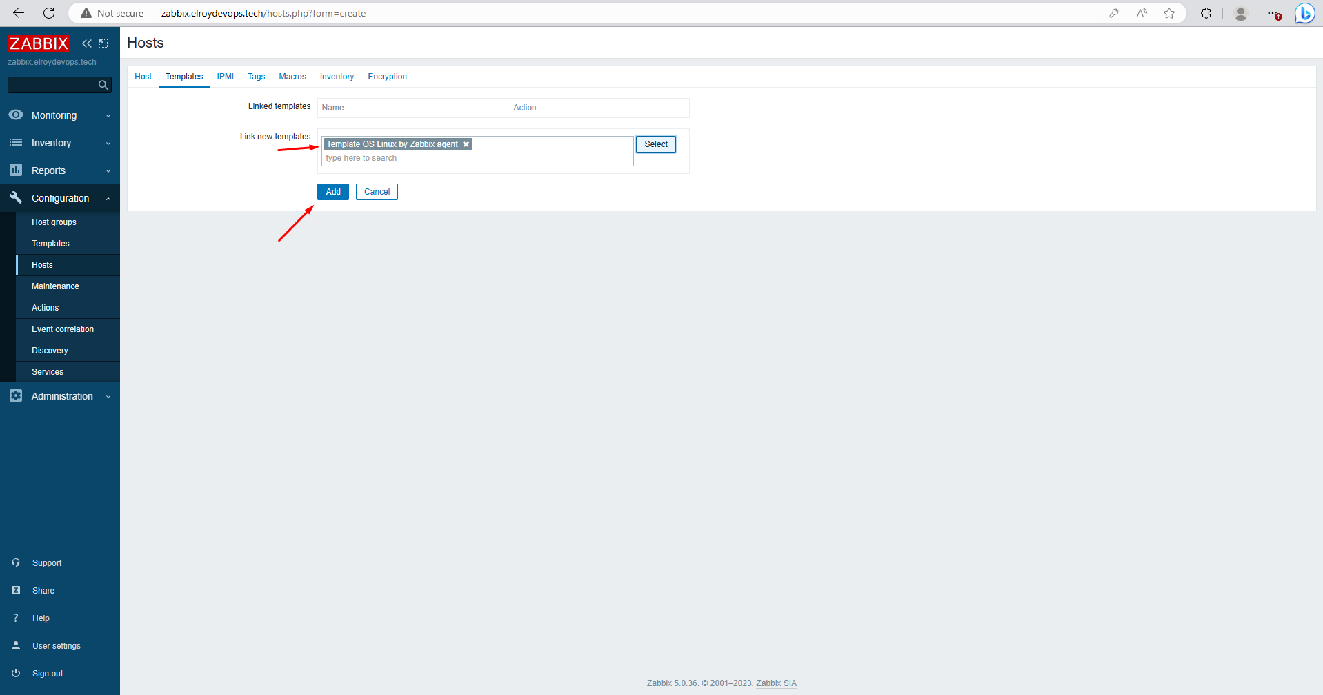Open the Tags tab
The height and width of the screenshot is (695, 1323).
[257, 77]
